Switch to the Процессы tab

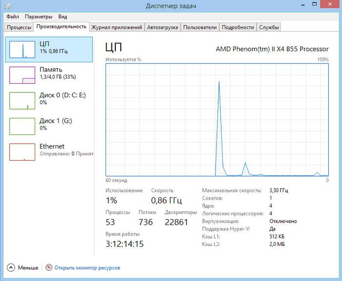point(19,27)
